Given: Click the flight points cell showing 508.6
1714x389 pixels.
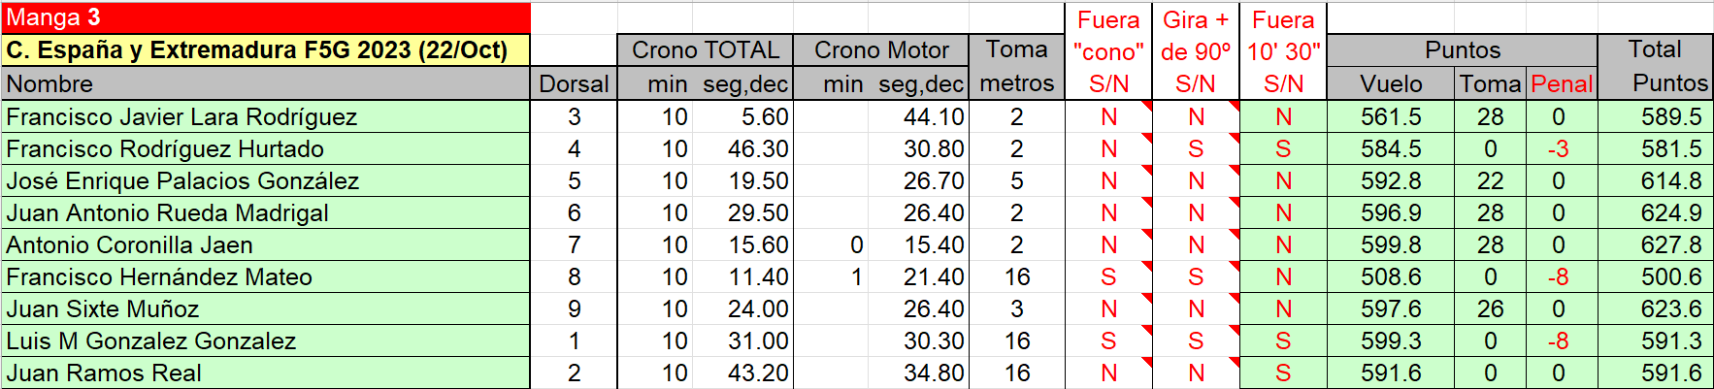Looking at the screenshot, I should (1391, 277).
